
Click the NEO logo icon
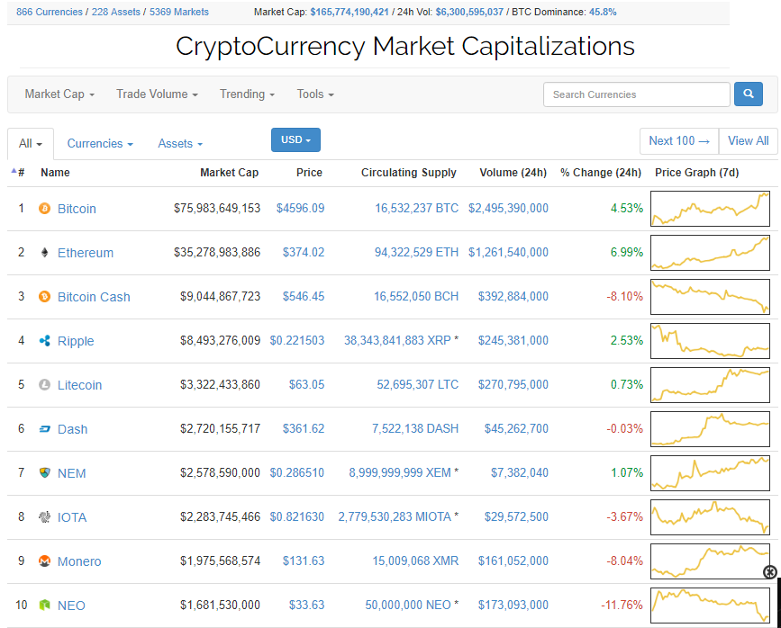point(44,606)
